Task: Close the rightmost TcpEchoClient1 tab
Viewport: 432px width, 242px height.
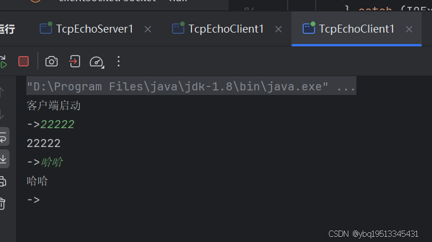Action: coord(410,29)
